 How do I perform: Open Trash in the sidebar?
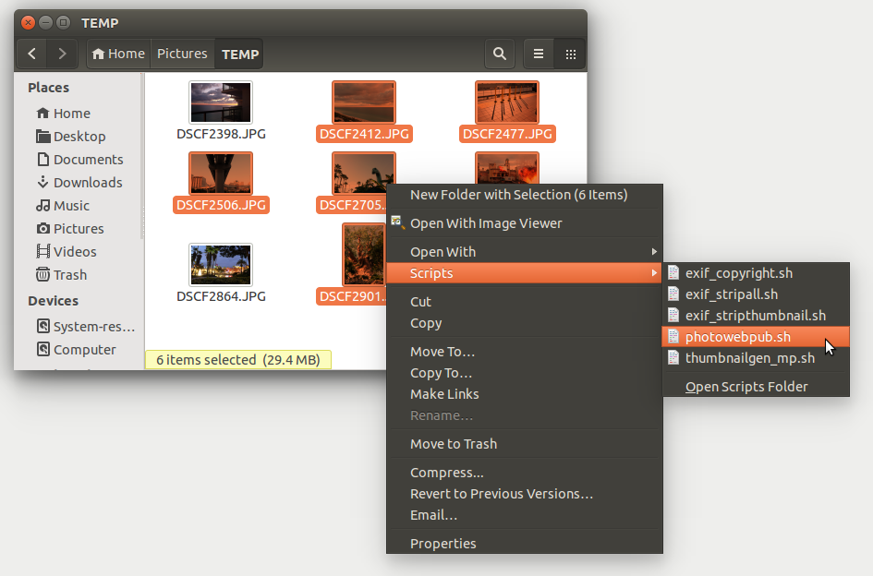[x=69, y=275]
